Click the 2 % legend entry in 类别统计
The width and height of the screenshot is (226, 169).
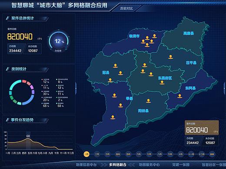[62, 99]
